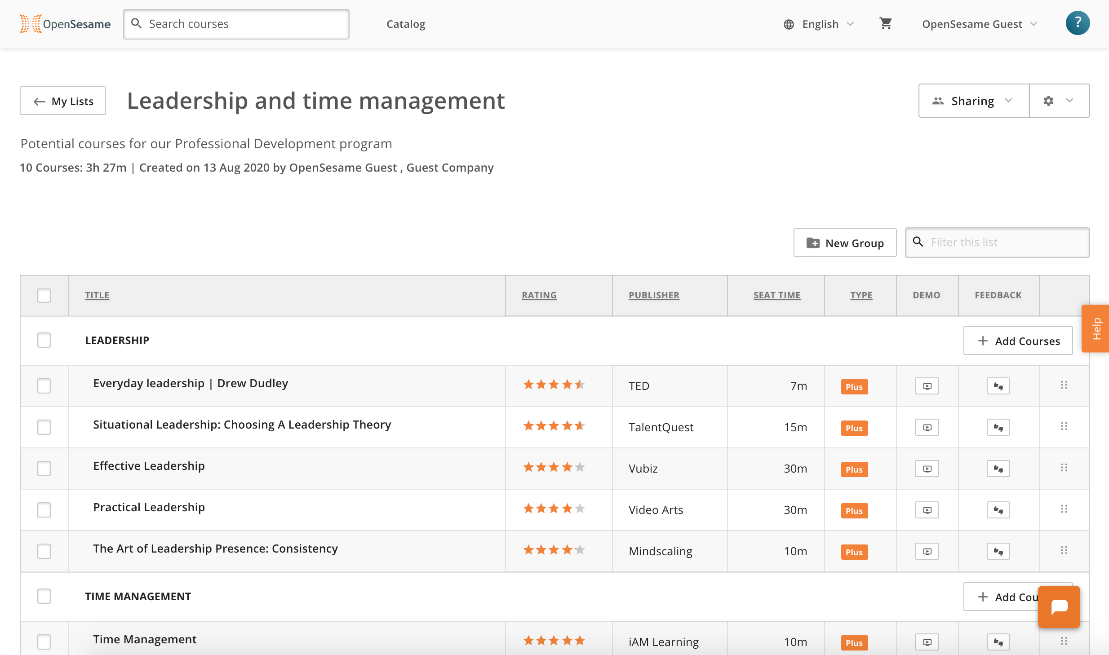Open the English language dropdown
1109x655 pixels.
point(819,24)
